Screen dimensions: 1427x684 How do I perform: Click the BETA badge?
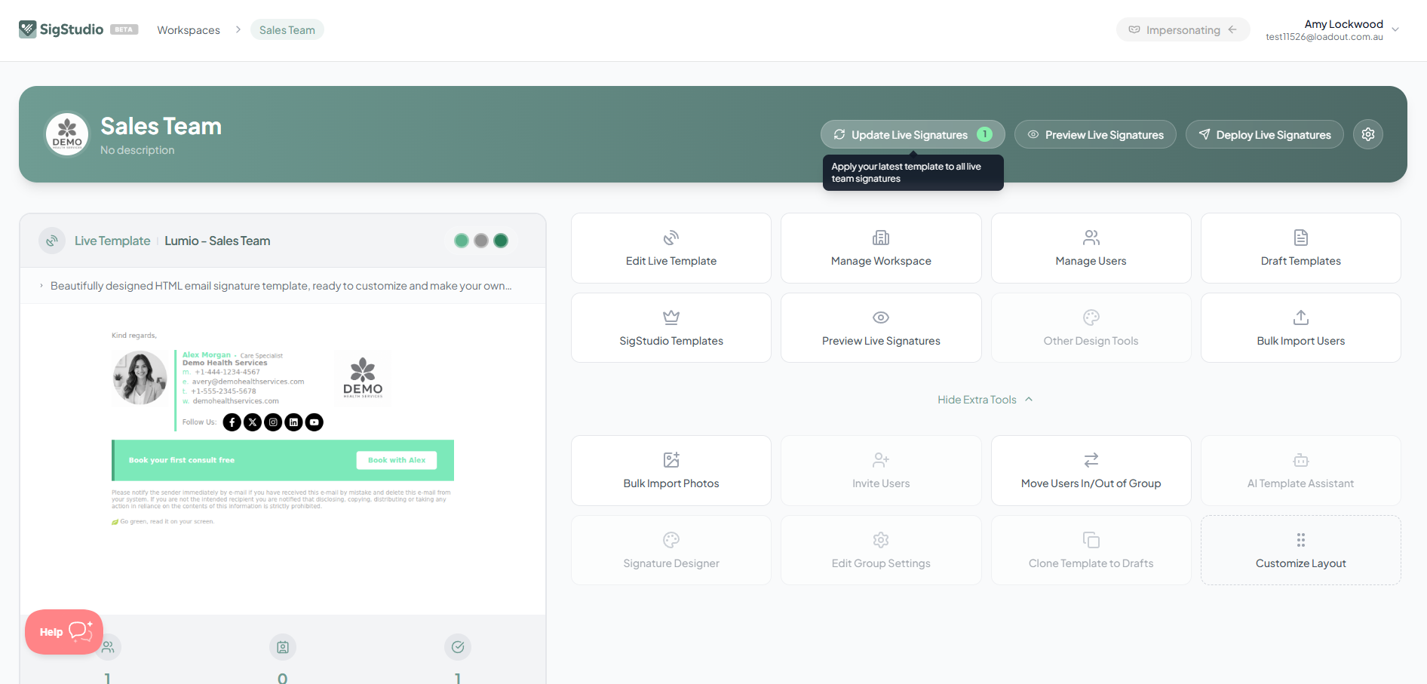(124, 29)
